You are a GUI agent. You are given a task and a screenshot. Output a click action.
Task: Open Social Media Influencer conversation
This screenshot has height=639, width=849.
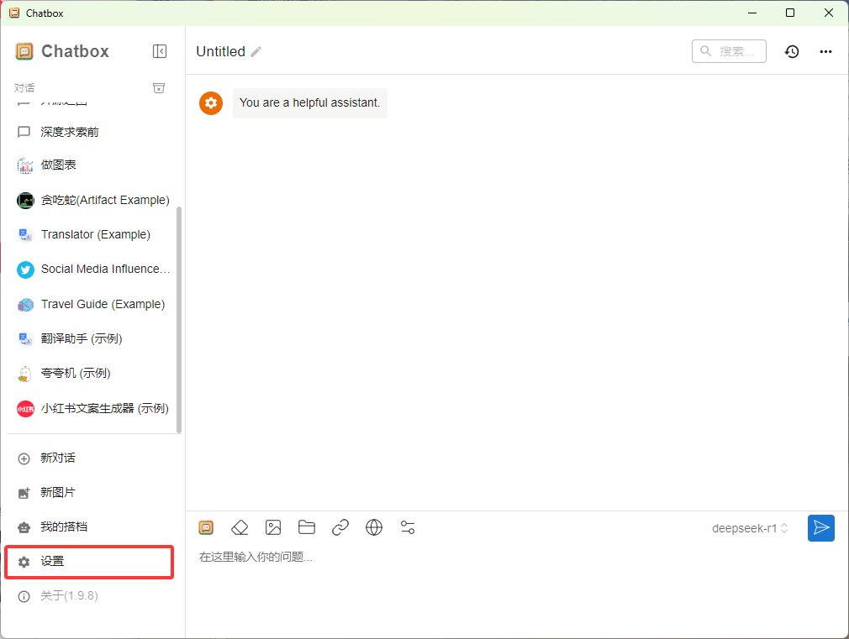(92, 270)
